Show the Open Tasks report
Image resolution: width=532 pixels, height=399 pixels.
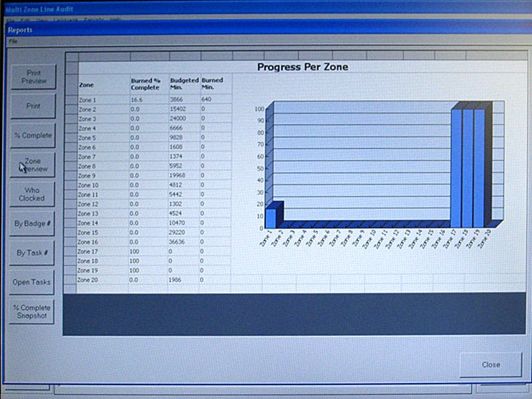(x=32, y=282)
